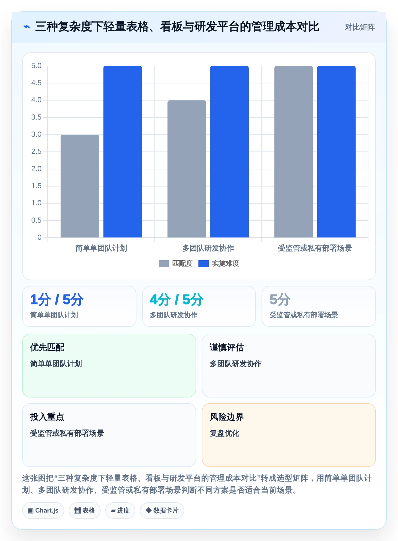Click 受监管或私有部署场景 text in 投入重点 card

67,433
